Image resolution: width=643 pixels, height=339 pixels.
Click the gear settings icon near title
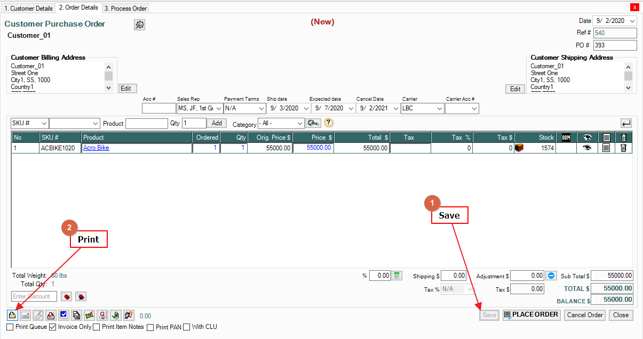[139, 25]
